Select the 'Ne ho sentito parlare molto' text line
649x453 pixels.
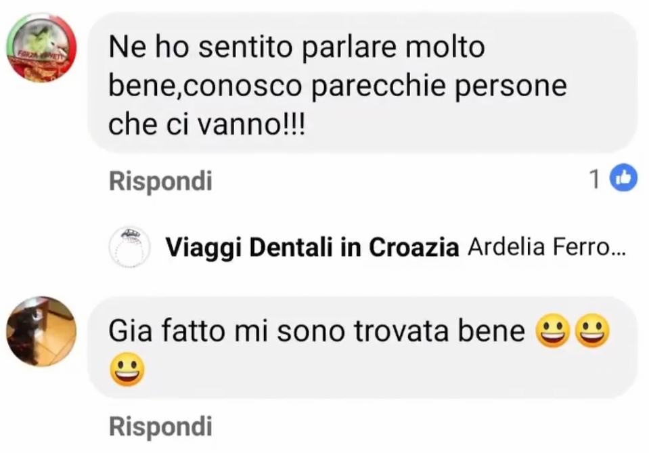click(297, 47)
